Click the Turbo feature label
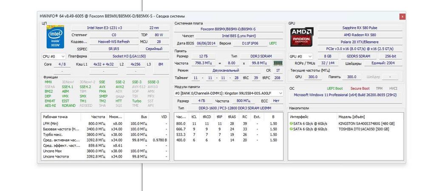Viewport: 425px width, 191px height. click(136, 101)
